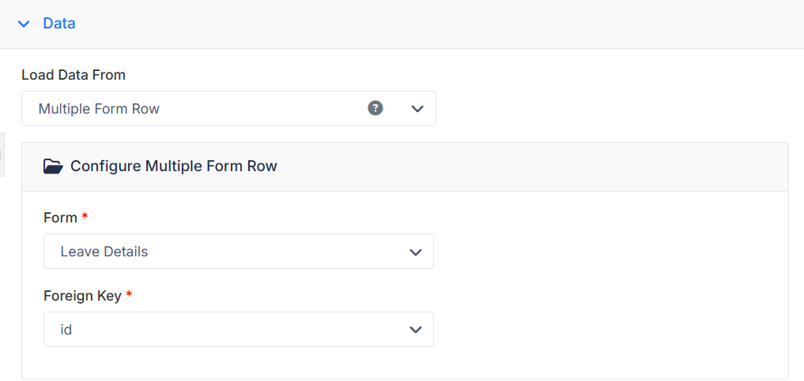Image resolution: width=804 pixels, height=381 pixels.
Task: Open the Form dropdown showing Leave Details
Action: click(x=239, y=252)
